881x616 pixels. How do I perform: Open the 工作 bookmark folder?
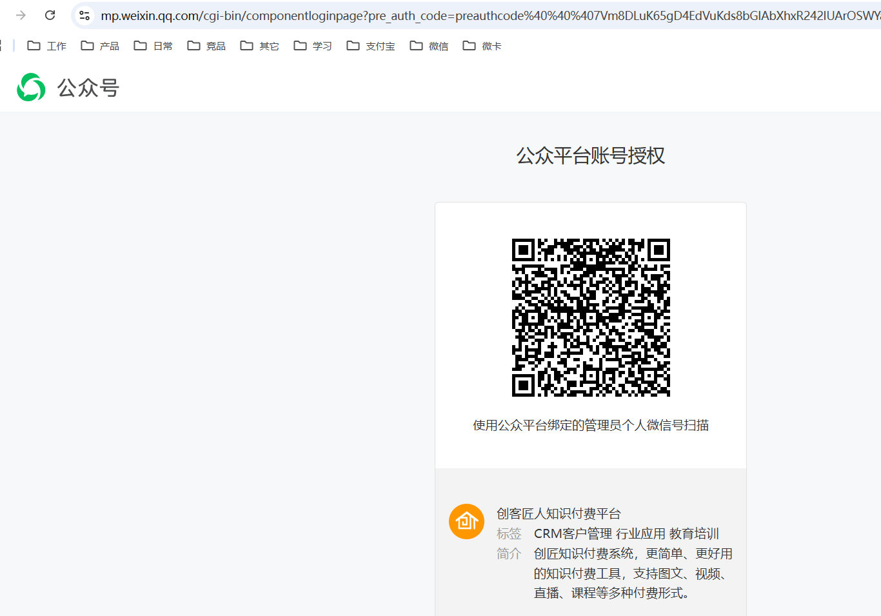pyautogui.click(x=47, y=46)
